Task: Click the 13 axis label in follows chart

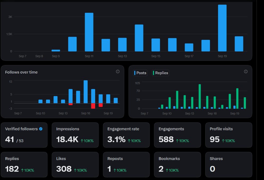Action: [11, 82]
